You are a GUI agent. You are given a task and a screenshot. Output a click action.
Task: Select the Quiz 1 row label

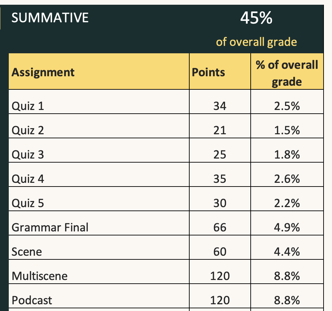[28, 106]
